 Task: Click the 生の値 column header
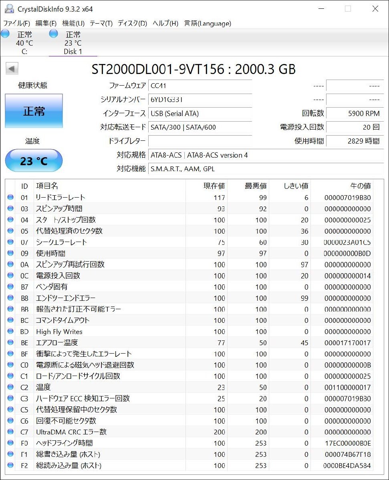342,186
